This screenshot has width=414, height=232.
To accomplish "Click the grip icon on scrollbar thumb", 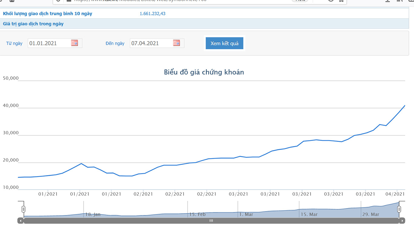I will [x=211, y=221].
